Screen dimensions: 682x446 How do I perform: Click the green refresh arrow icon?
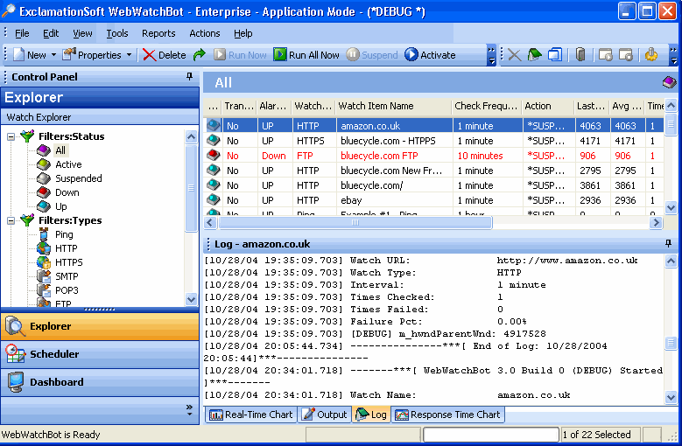point(200,54)
